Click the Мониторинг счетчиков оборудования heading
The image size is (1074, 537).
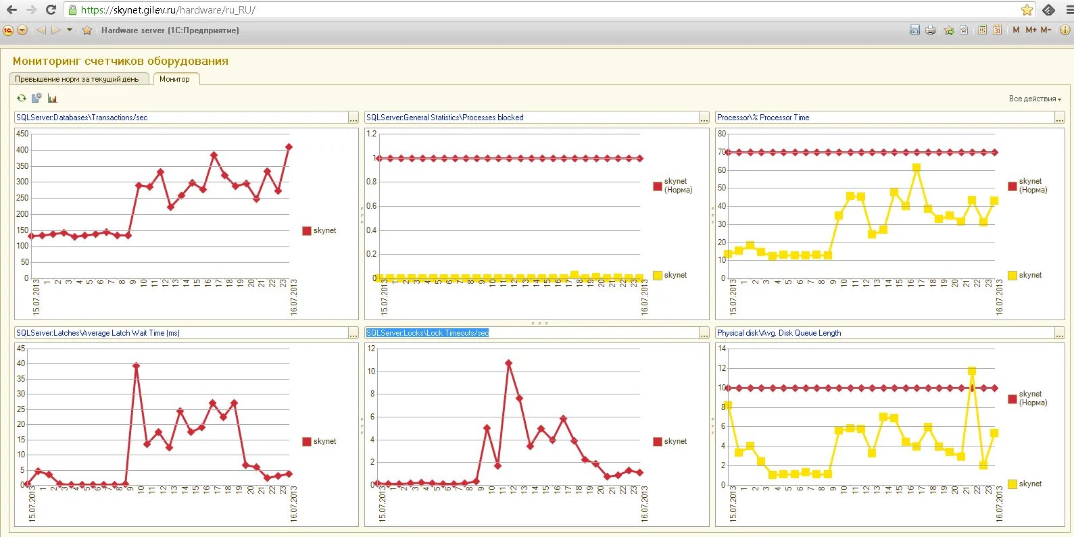coord(120,61)
